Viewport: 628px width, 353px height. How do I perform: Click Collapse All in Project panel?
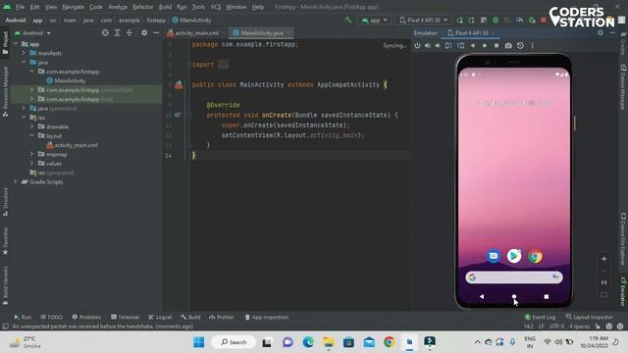click(x=129, y=32)
